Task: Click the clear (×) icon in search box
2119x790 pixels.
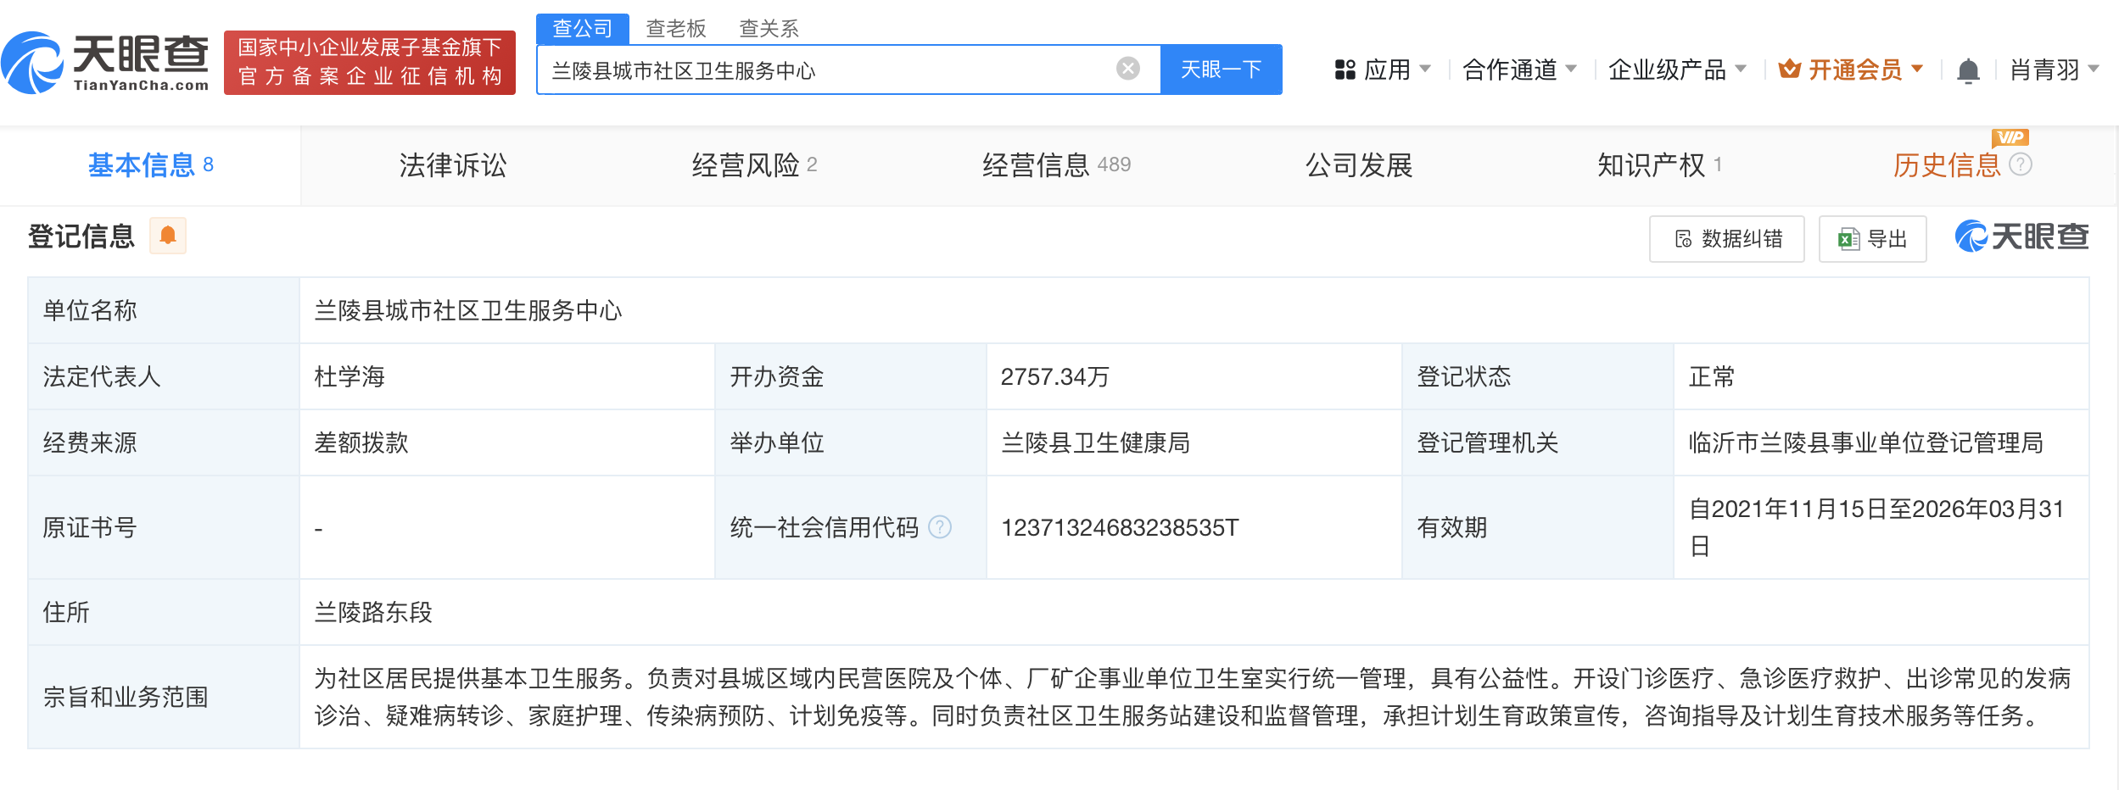Action: pos(1126,69)
